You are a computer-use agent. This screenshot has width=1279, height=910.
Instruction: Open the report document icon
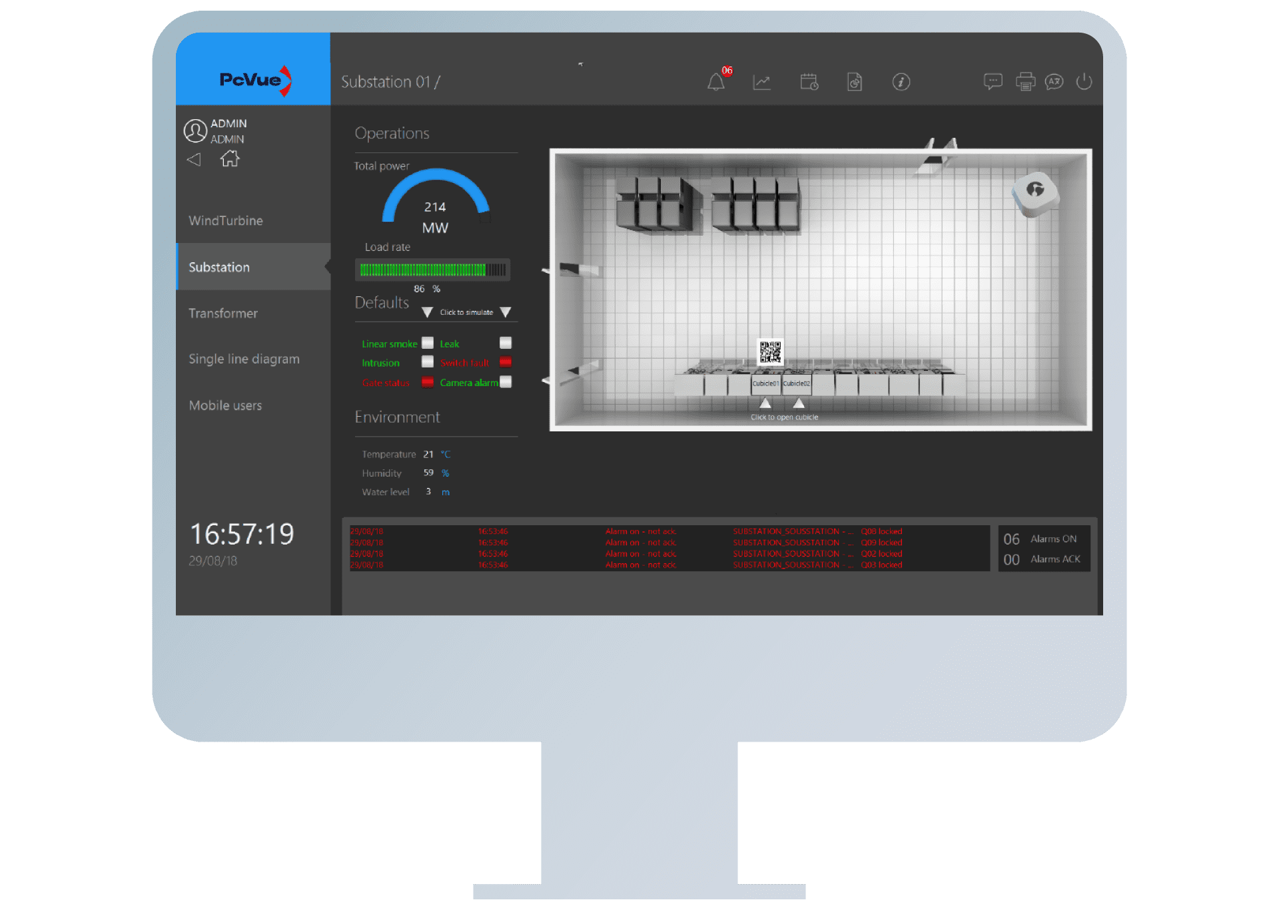pyautogui.click(x=855, y=82)
